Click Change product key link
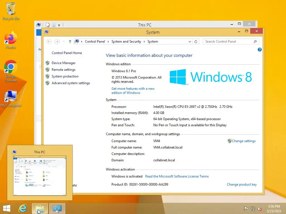This screenshot has width=286, height=214. tap(242, 184)
